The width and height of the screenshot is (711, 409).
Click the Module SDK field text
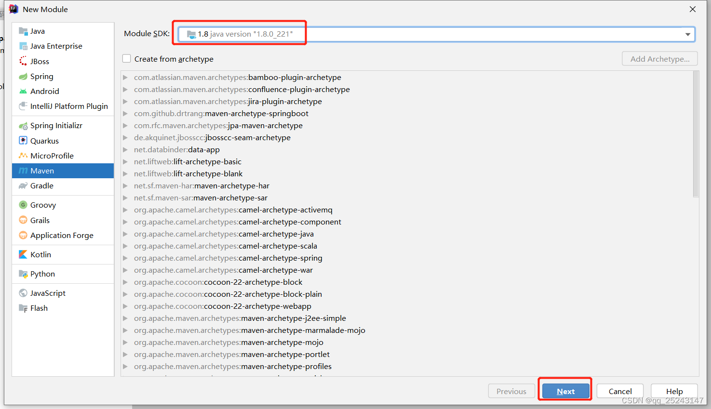tap(245, 34)
